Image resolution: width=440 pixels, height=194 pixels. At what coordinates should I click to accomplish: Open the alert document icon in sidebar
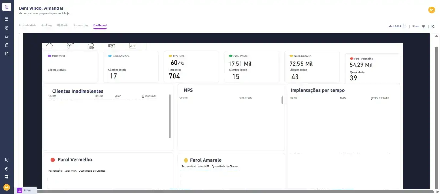(x=7, y=53)
